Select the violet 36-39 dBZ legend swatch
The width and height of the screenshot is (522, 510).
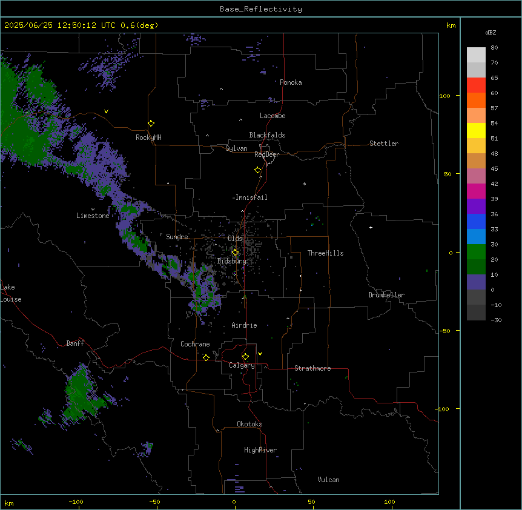pos(476,207)
